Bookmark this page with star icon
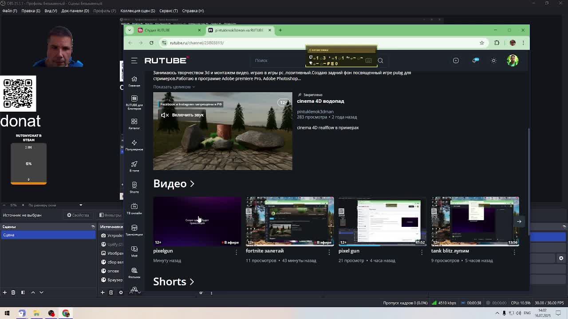This screenshot has width=568, height=319. coord(482,43)
